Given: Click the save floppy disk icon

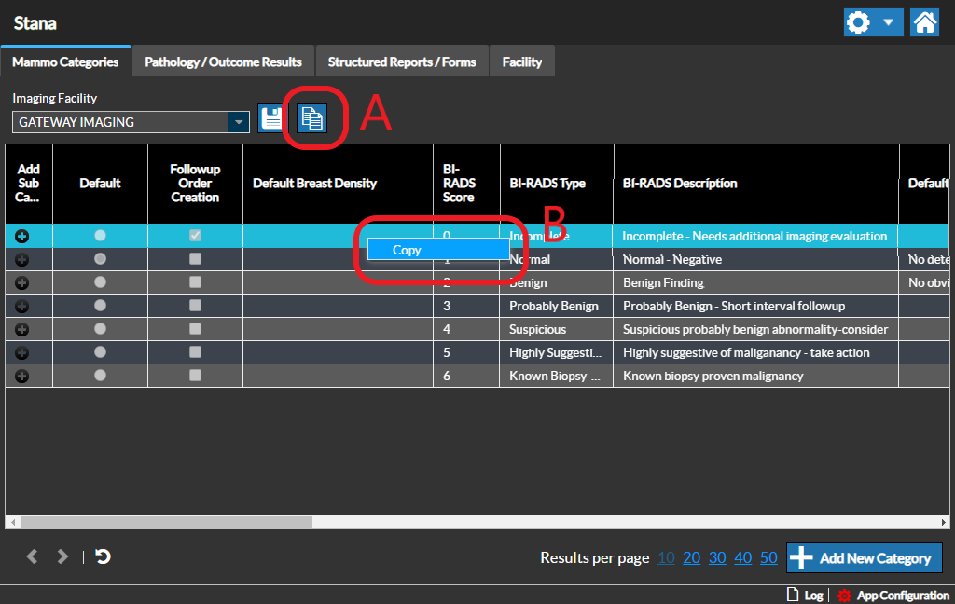Looking at the screenshot, I should pos(271,118).
